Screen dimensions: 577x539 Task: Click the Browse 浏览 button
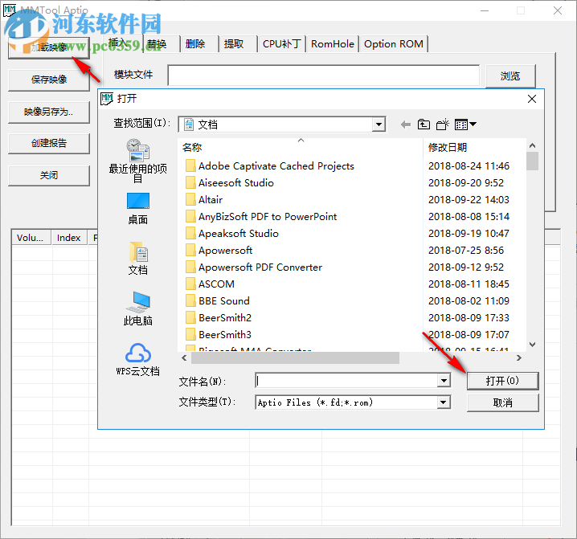[x=510, y=76]
